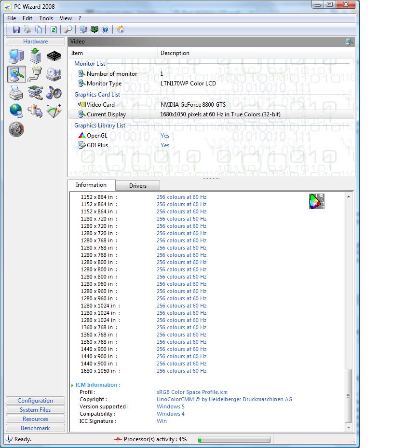Click the information pane scroll down arrow
Viewport: 405px width, 448px height.
(x=349, y=427)
